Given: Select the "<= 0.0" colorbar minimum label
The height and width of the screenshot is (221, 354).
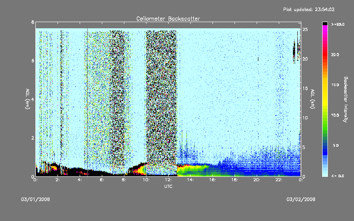Looking at the screenshot, I should (338, 176).
